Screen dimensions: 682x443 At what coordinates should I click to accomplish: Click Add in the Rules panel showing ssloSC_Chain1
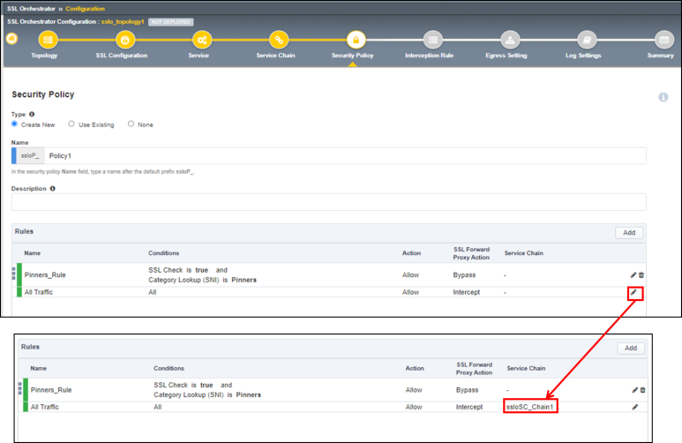point(631,348)
